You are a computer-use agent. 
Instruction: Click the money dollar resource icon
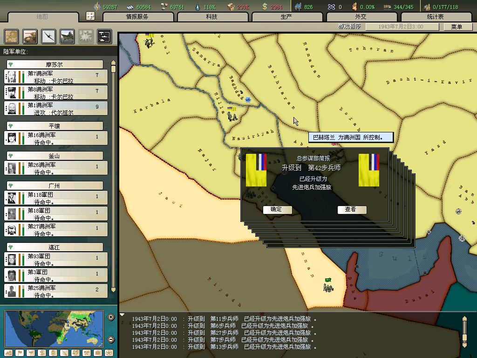coord(265,7)
